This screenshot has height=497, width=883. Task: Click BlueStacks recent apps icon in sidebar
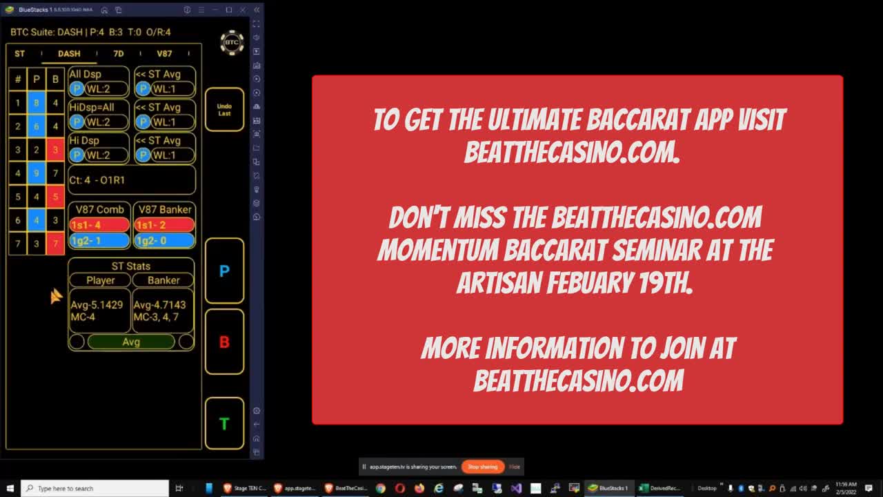pyautogui.click(x=257, y=452)
